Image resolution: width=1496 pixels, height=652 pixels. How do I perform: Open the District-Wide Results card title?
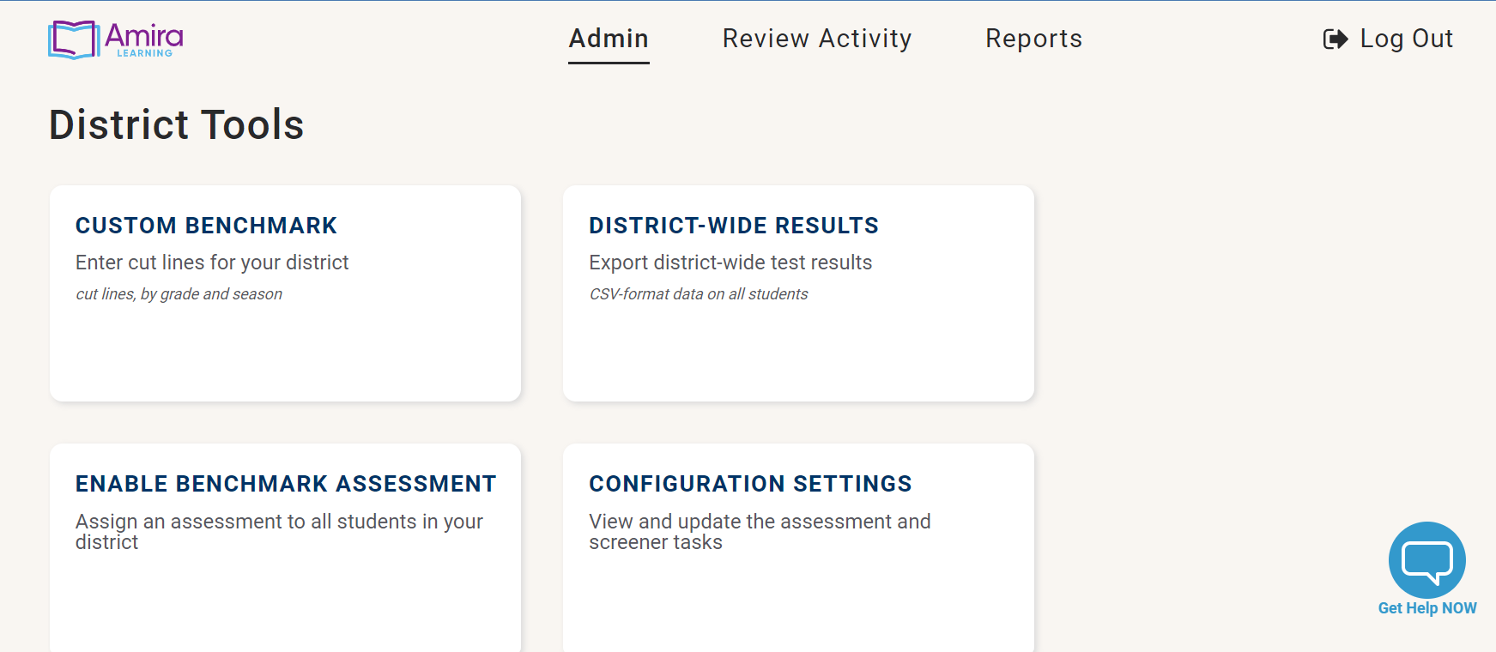tap(734, 226)
